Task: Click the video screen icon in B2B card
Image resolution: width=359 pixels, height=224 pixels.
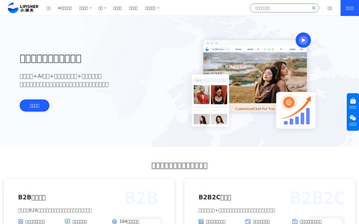Action: click(x=67, y=222)
